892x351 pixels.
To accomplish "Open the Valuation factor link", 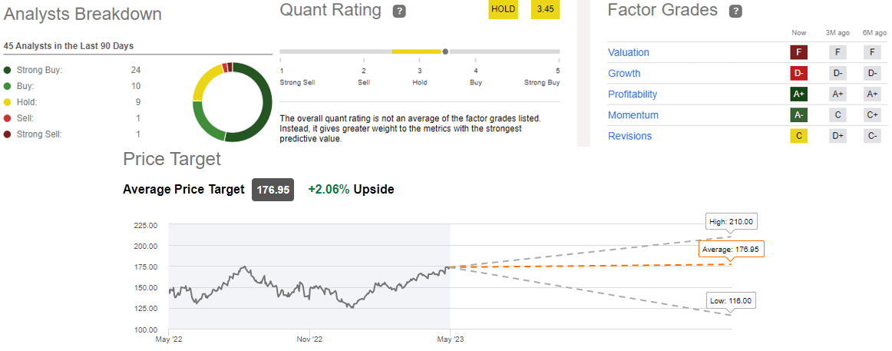I will [x=629, y=53].
